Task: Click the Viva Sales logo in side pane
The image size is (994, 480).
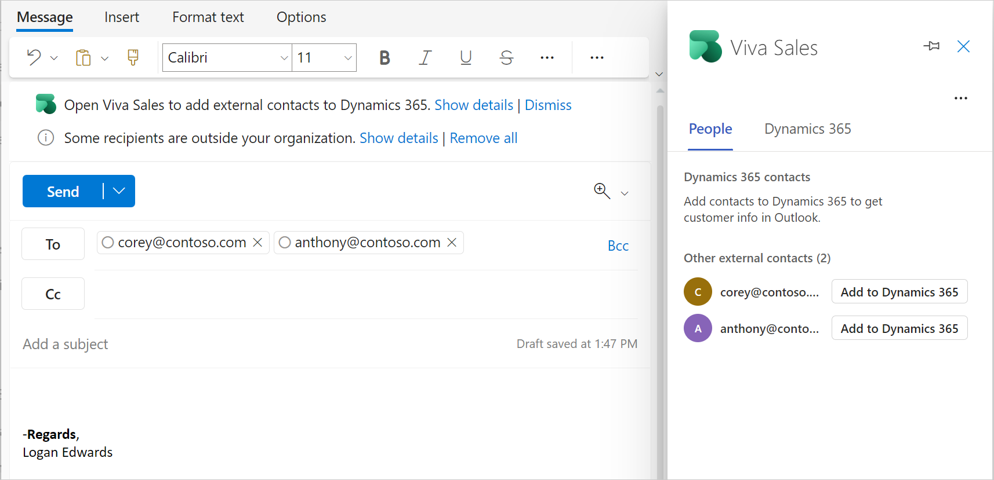Action: click(705, 46)
